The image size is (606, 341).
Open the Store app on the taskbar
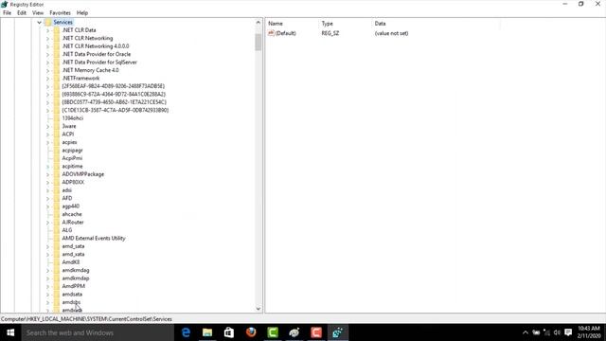[x=229, y=332]
